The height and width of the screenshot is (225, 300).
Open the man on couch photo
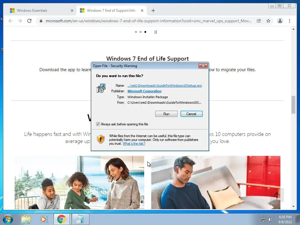pos(216,182)
